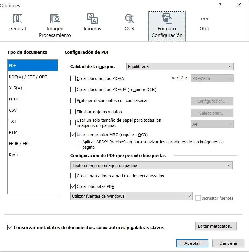Switch to the General tab label

(x=17, y=29)
